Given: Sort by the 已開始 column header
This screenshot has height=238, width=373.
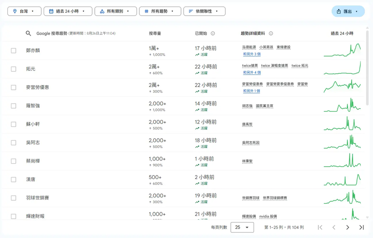Looking at the screenshot, I should pyautogui.click(x=201, y=34).
